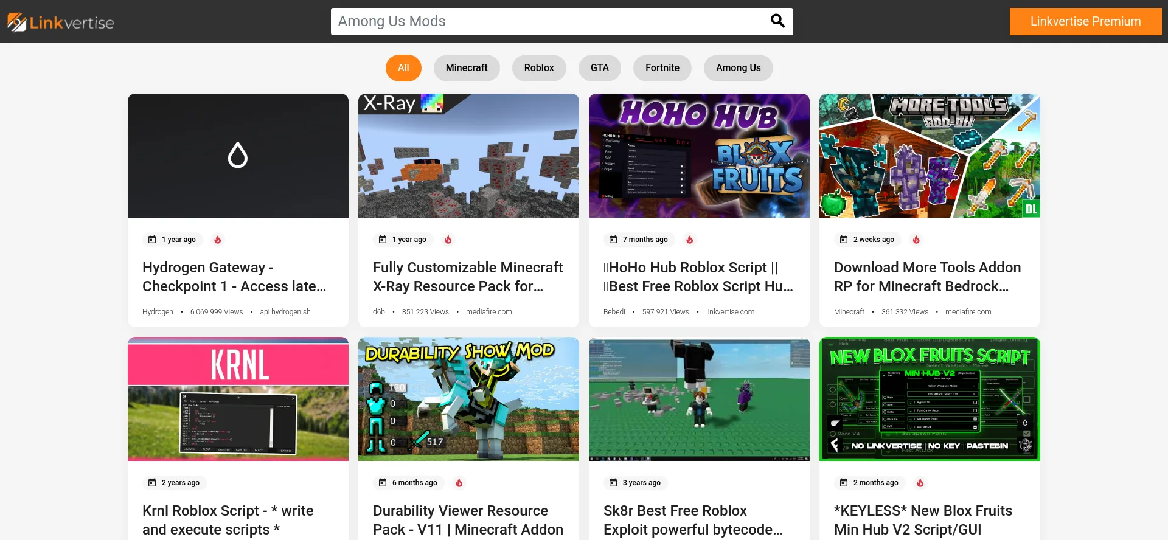Open the New Blox Fruits Script thumbnail
Viewport: 1168px width, 540px height.
[930, 399]
